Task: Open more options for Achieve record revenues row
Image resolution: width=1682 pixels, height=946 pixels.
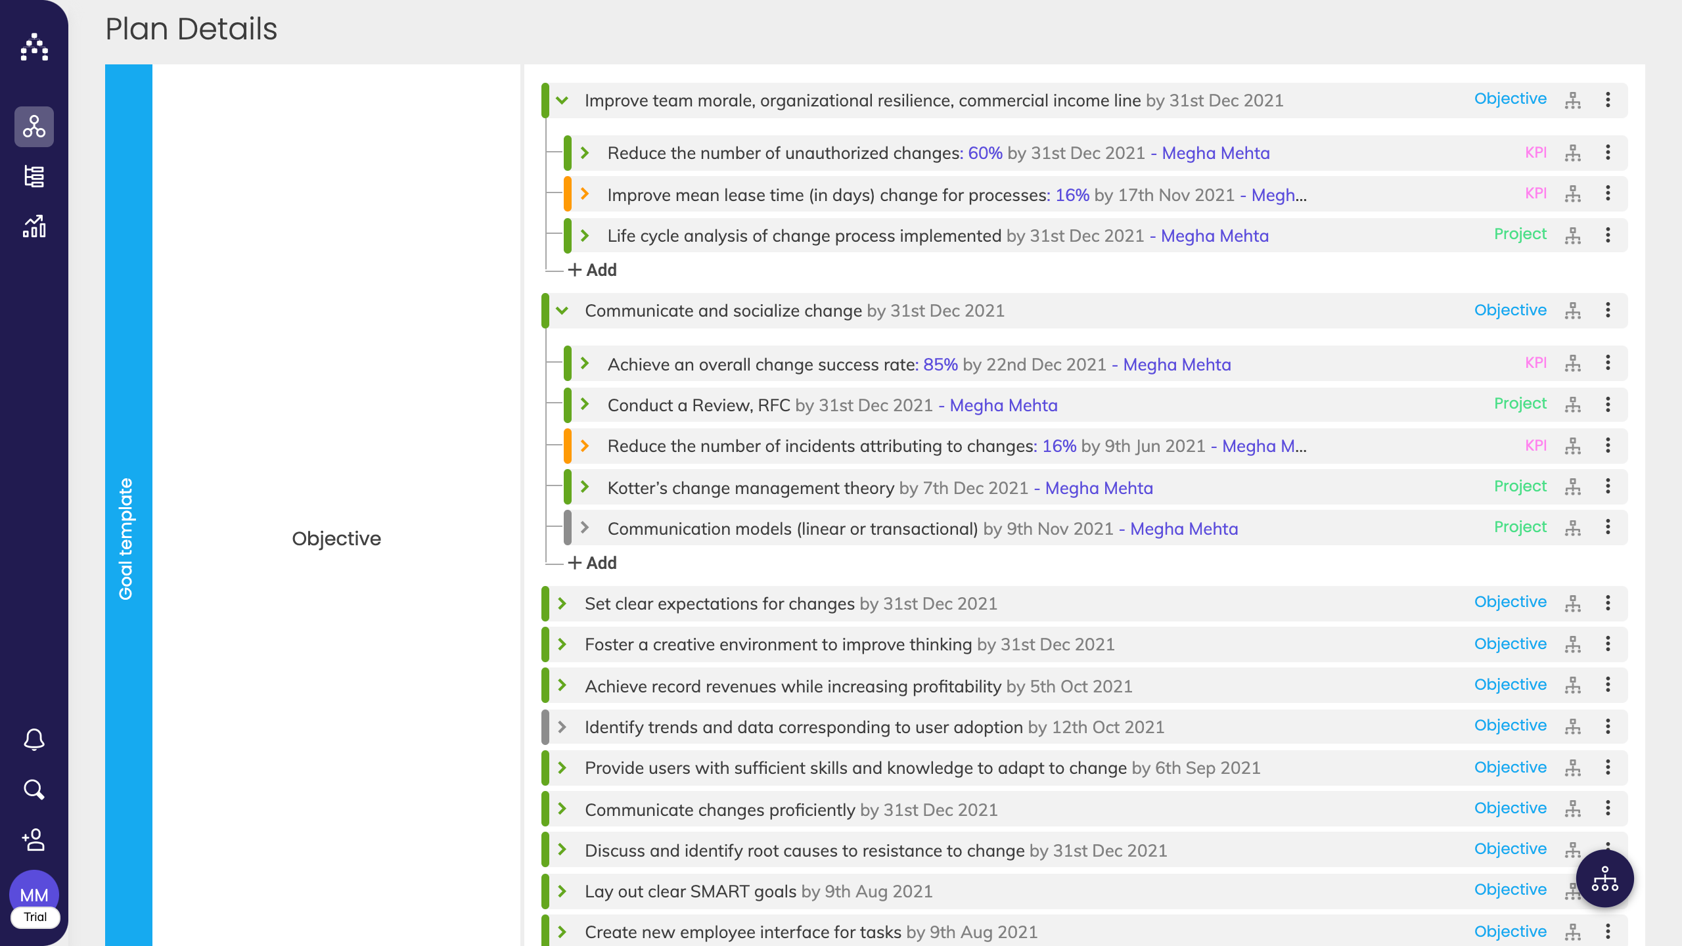Action: click(1608, 685)
